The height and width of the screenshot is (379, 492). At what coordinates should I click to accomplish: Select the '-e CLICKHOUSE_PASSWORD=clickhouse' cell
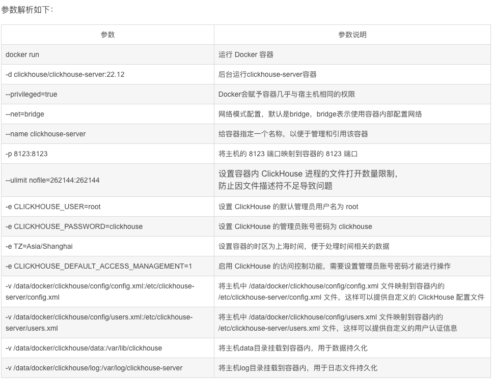[x=107, y=226]
